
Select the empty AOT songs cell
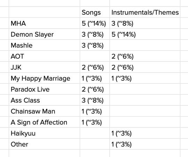pos(95,56)
